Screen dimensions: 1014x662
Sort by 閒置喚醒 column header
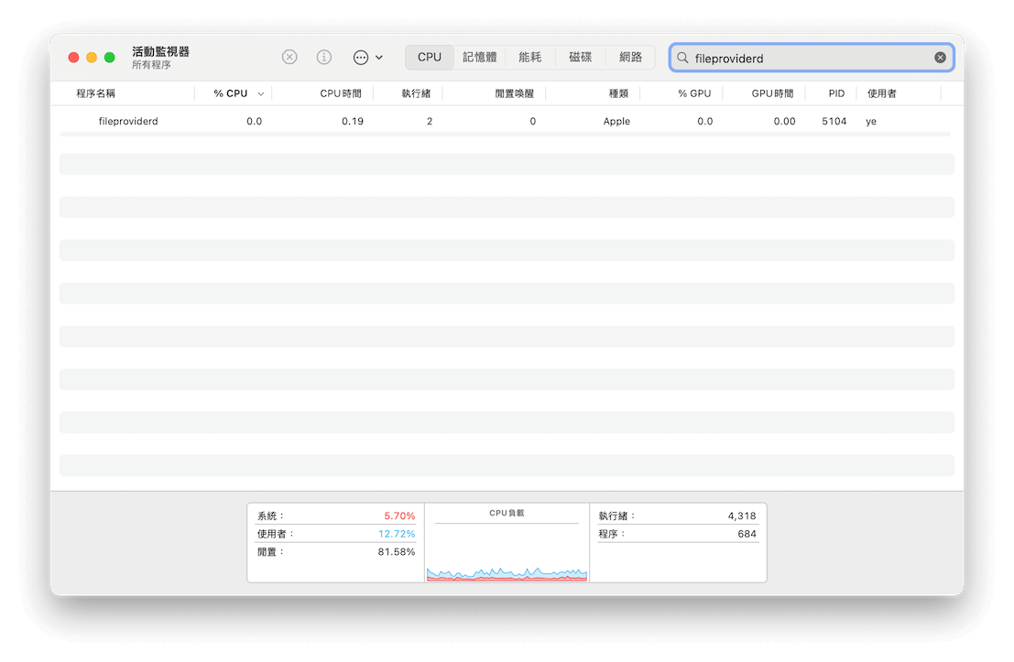pos(515,93)
